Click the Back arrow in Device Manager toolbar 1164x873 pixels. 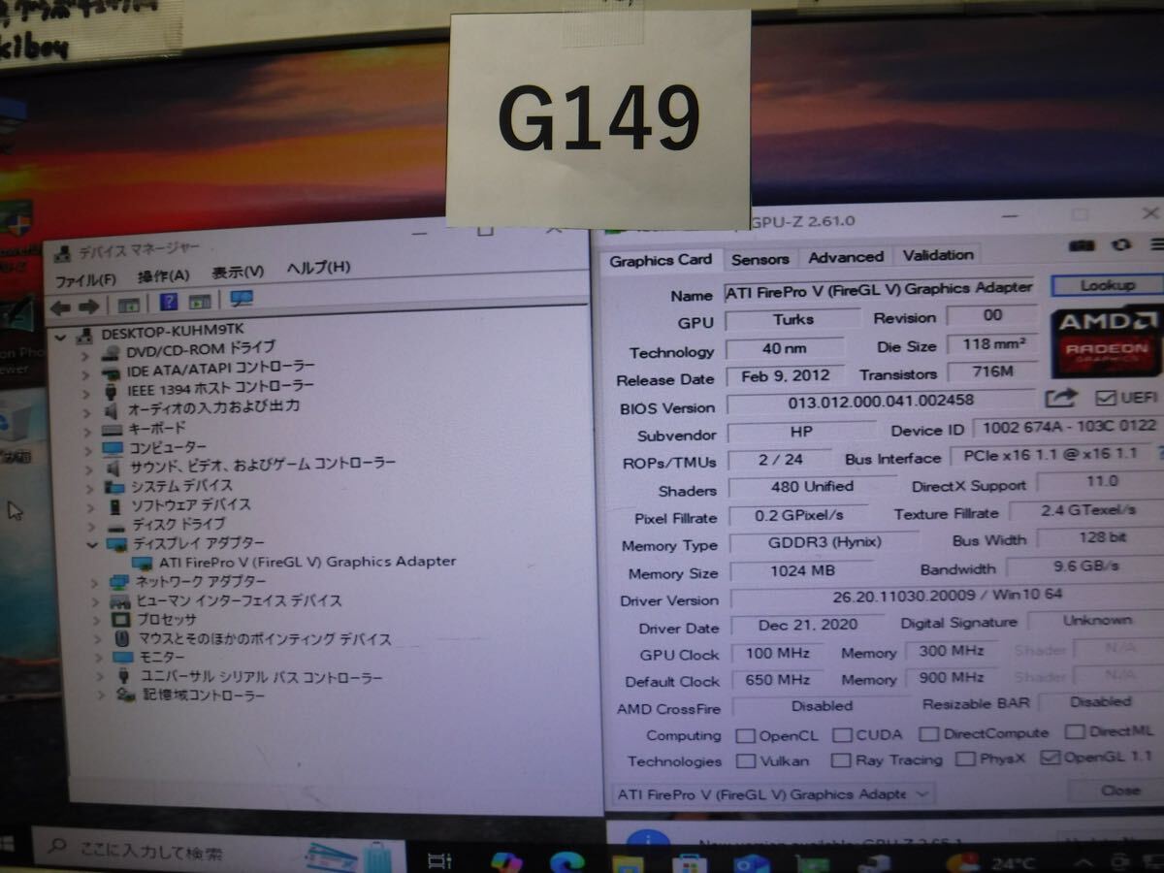tap(61, 307)
